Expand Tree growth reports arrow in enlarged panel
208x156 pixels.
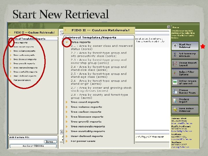coord(67,122)
